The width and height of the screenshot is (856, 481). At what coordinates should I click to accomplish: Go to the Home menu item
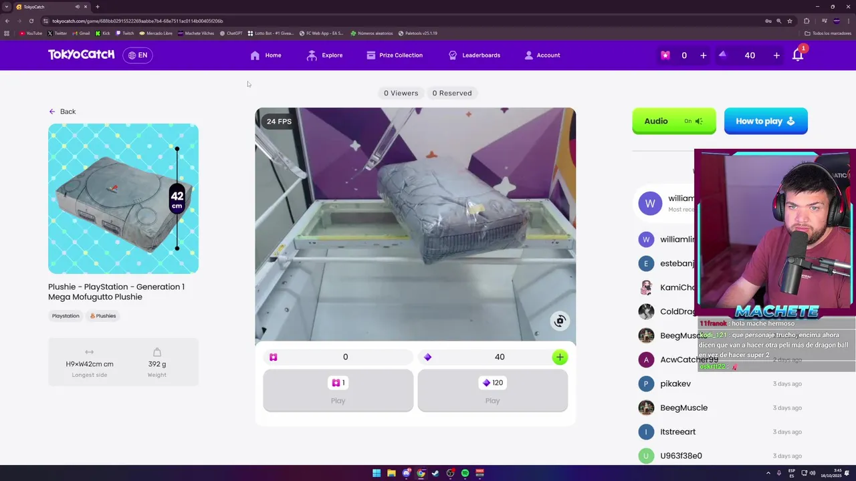(x=265, y=55)
